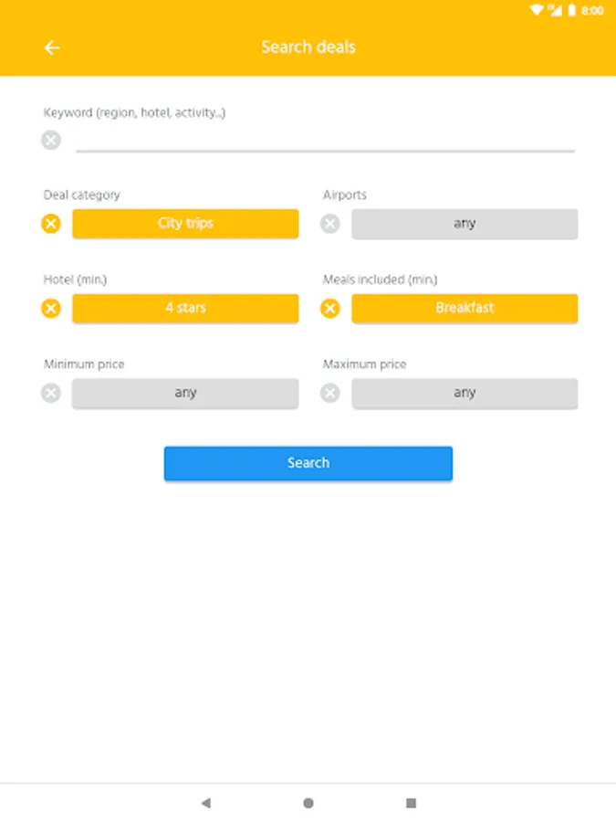
Task: Remove the City trips category filter
Action: [x=51, y=224]
